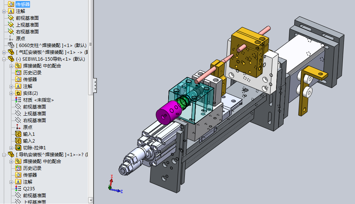355x204 pixels.
Task: Click the 原点 origin under SEBWL16-150导轨
Action: point(24,127)
